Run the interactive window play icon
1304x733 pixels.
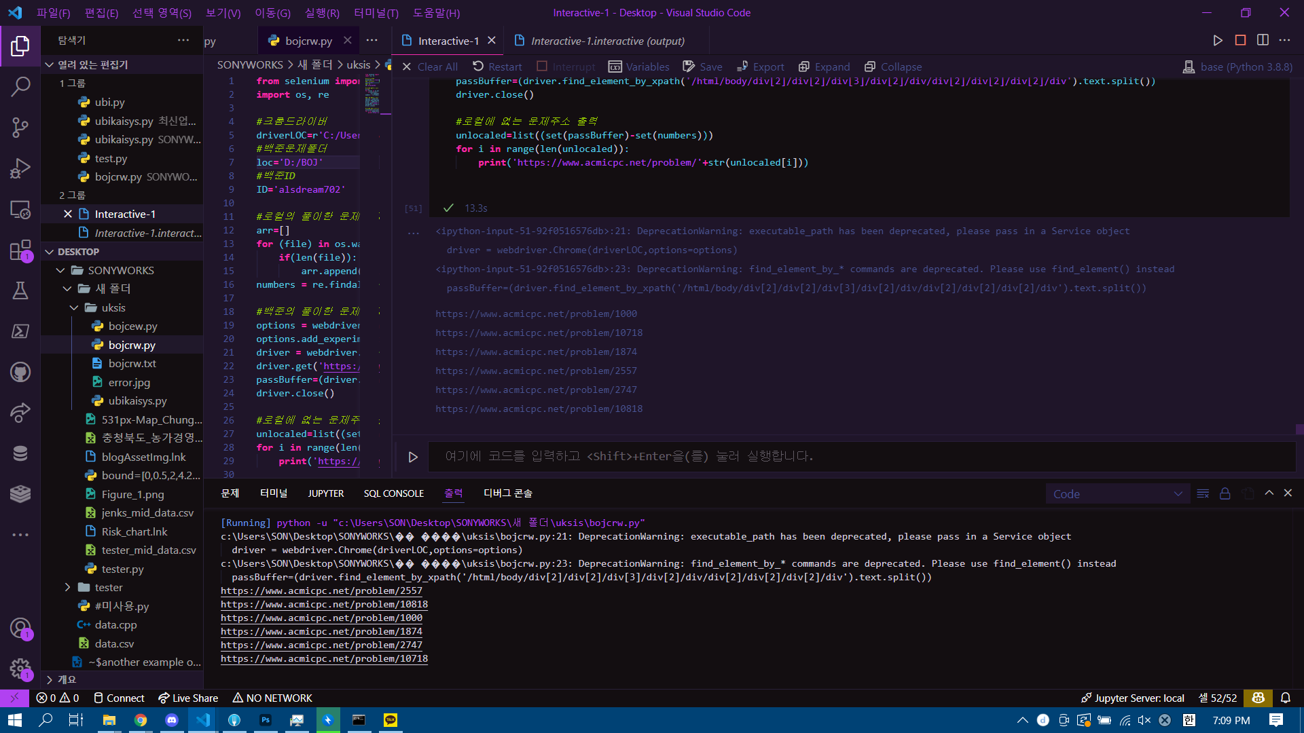click(1218, 41)
